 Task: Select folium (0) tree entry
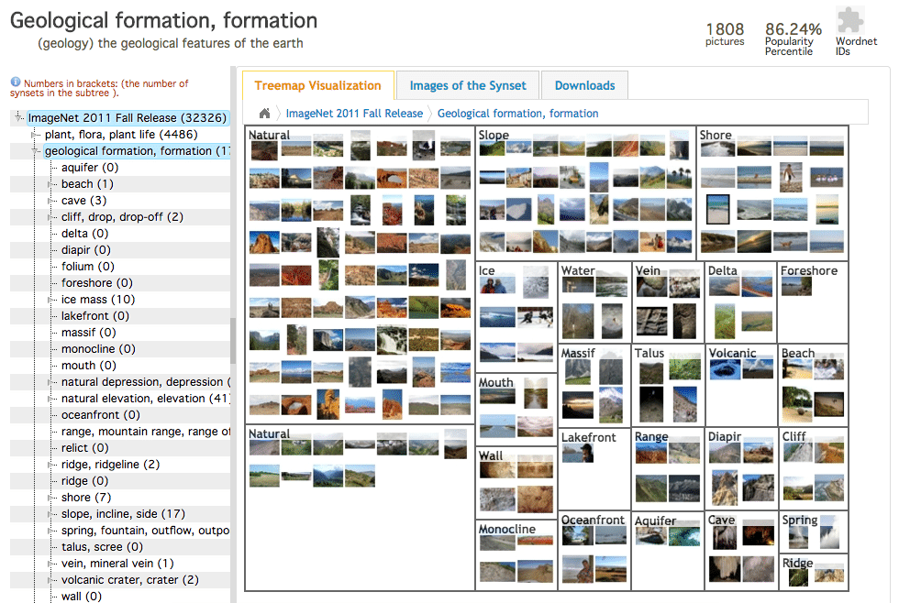pyautogui.click(x=88, y=267)
